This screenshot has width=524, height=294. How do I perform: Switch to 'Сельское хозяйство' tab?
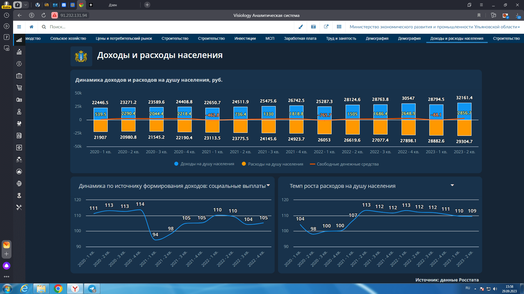[68, 38]
